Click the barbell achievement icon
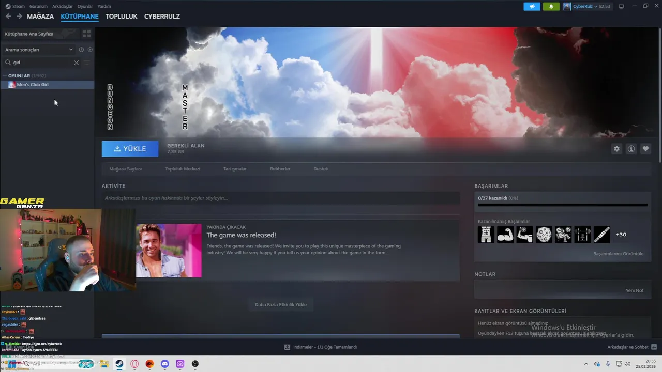662x372 pixels. [582, 235]
